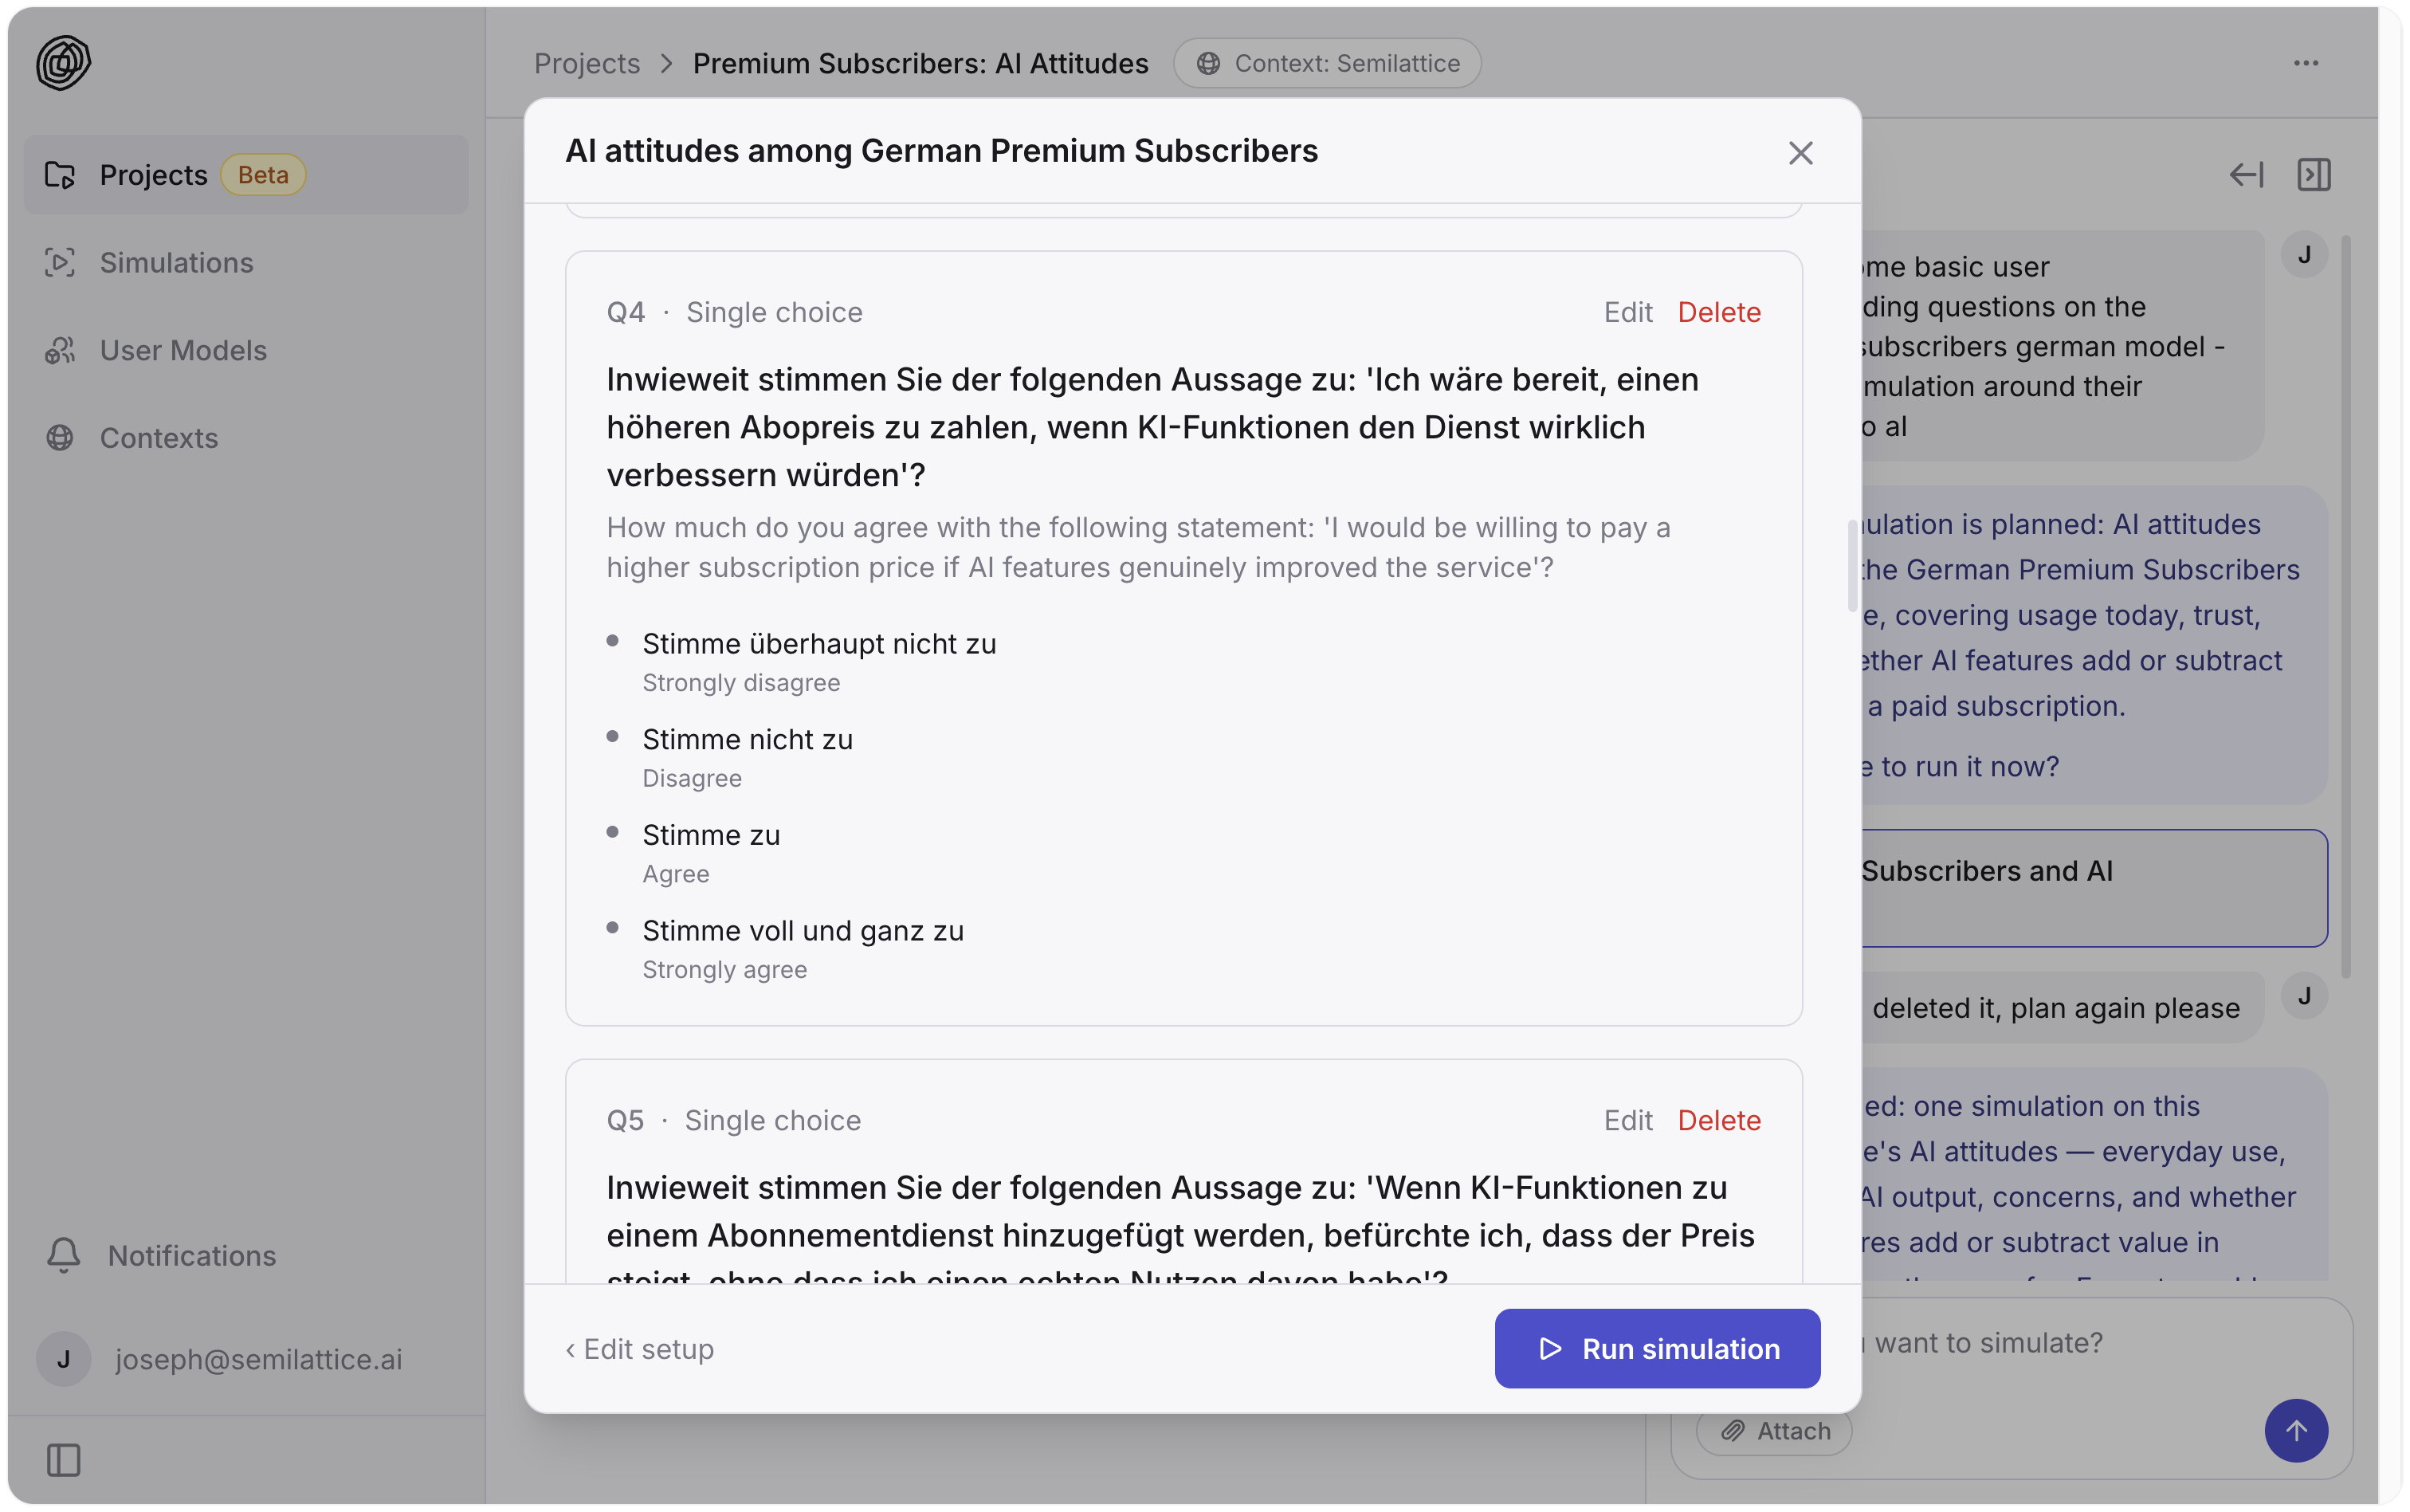Click the Projects breadcrumb link
Image resolution: width=2410 pixels, height=1512 pixels.
pyautogui.click(x=587, y=63)
